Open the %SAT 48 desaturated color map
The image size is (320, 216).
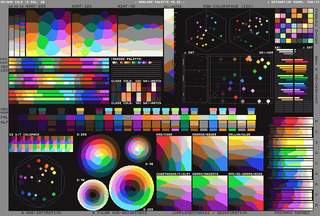[140, 32]
